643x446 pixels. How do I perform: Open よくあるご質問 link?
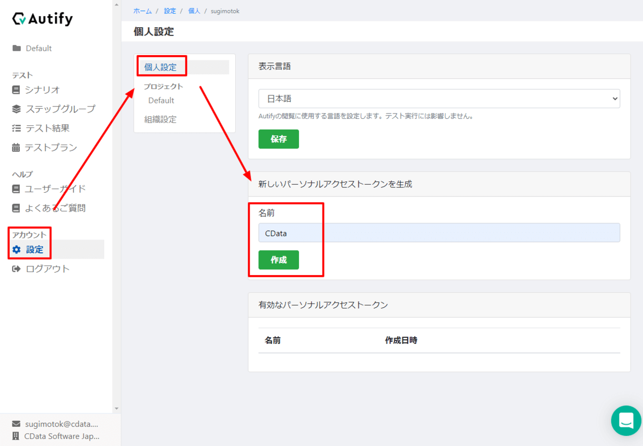point(56,208)
